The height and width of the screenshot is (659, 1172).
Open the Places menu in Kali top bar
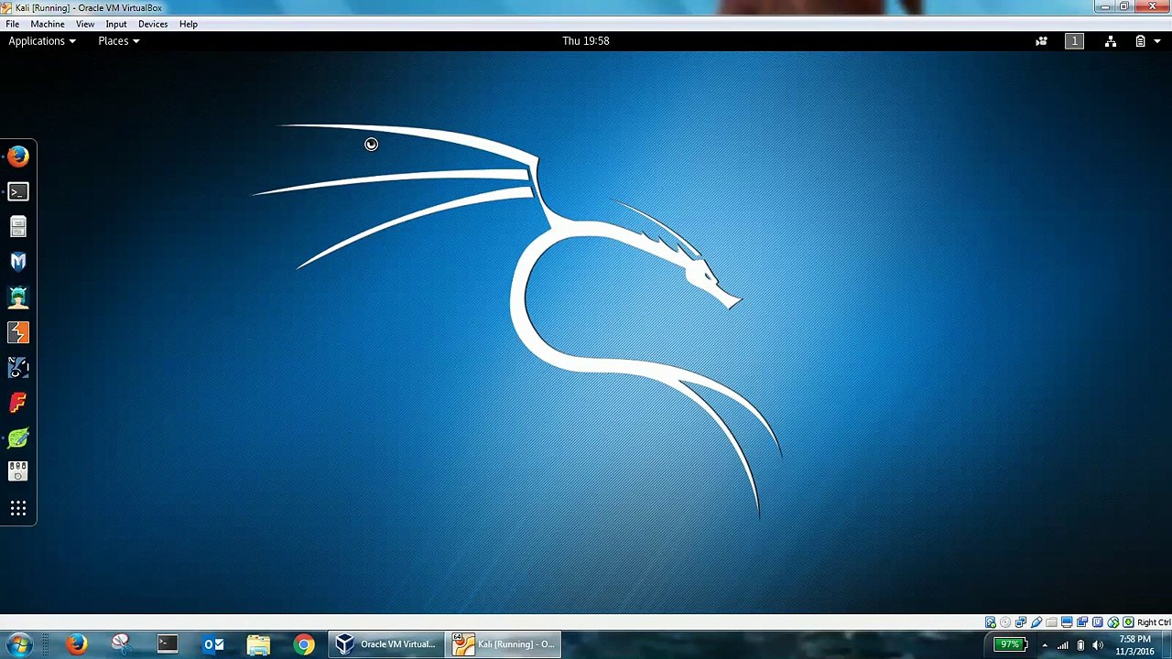point(119,41)
